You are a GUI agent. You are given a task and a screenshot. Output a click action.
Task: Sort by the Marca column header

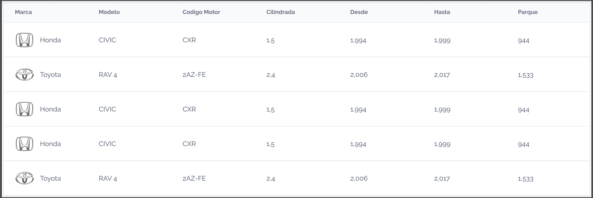pos(23,12)
